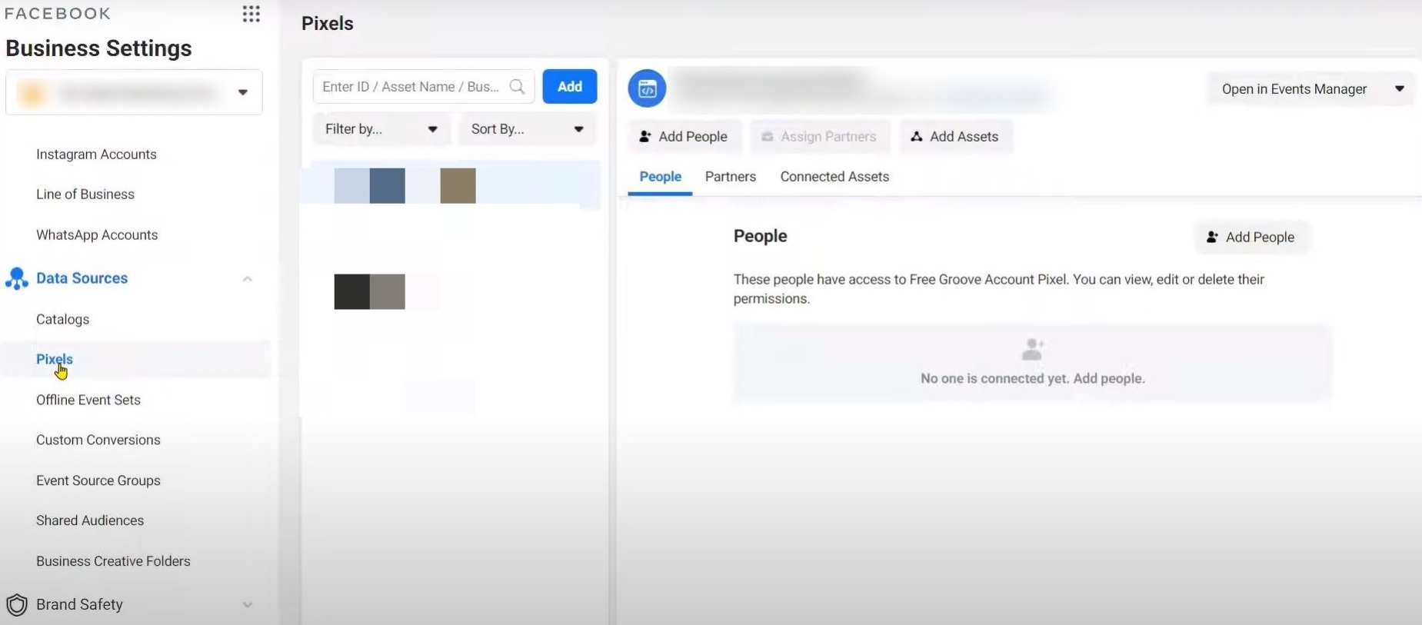
Task: Open Custom Conversions in the sidebar
Action: [x=98, y=440]
